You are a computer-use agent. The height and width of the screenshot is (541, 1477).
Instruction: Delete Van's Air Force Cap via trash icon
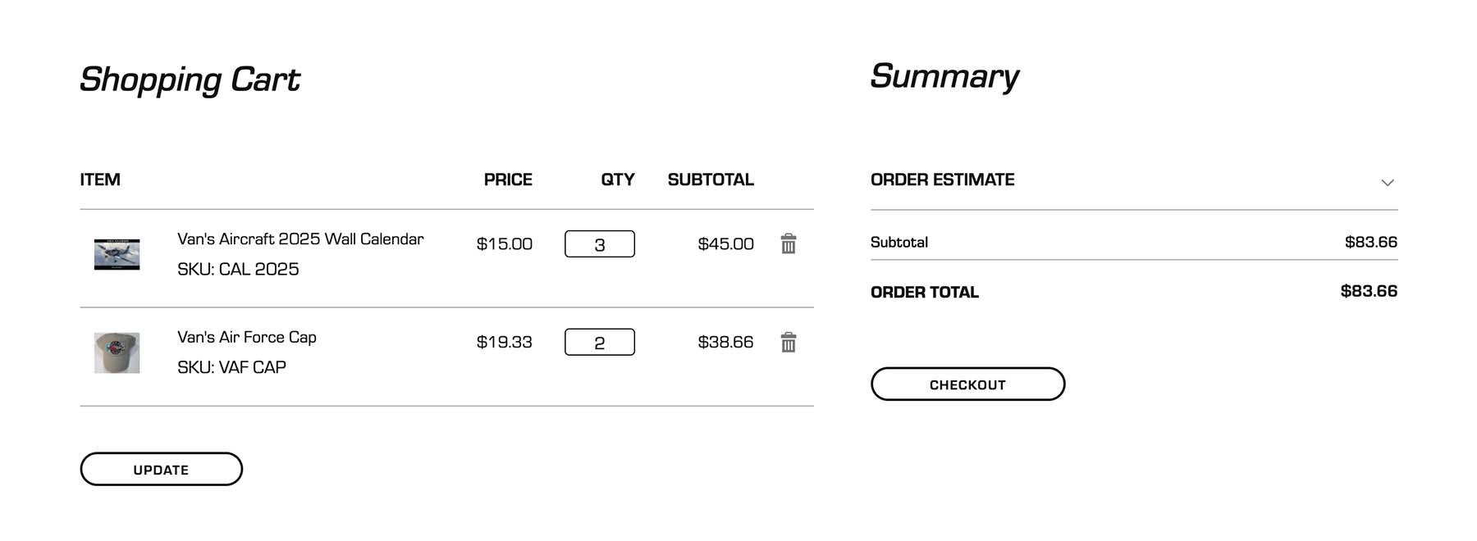787,342
